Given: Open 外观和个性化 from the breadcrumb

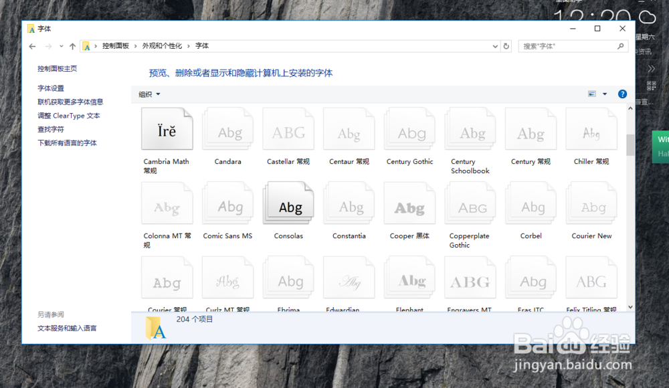Looking at the screenshot, I should tap(164, 45).
